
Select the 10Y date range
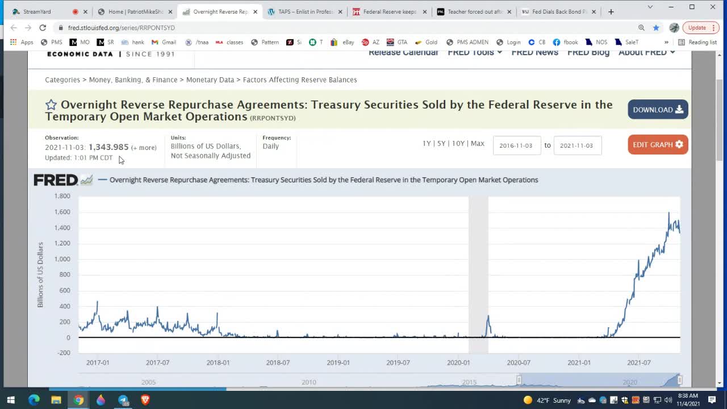pyautogui.click(x=458, y=144)
